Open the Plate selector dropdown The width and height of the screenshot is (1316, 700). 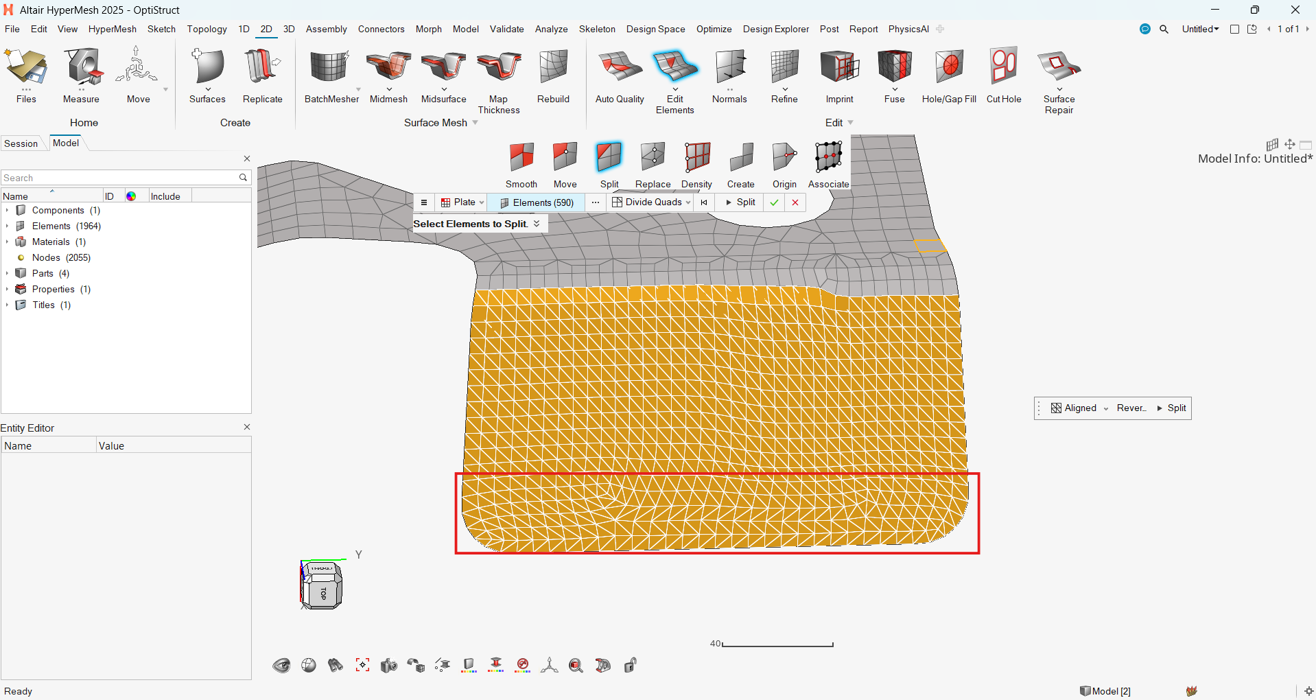pos(462,202)
